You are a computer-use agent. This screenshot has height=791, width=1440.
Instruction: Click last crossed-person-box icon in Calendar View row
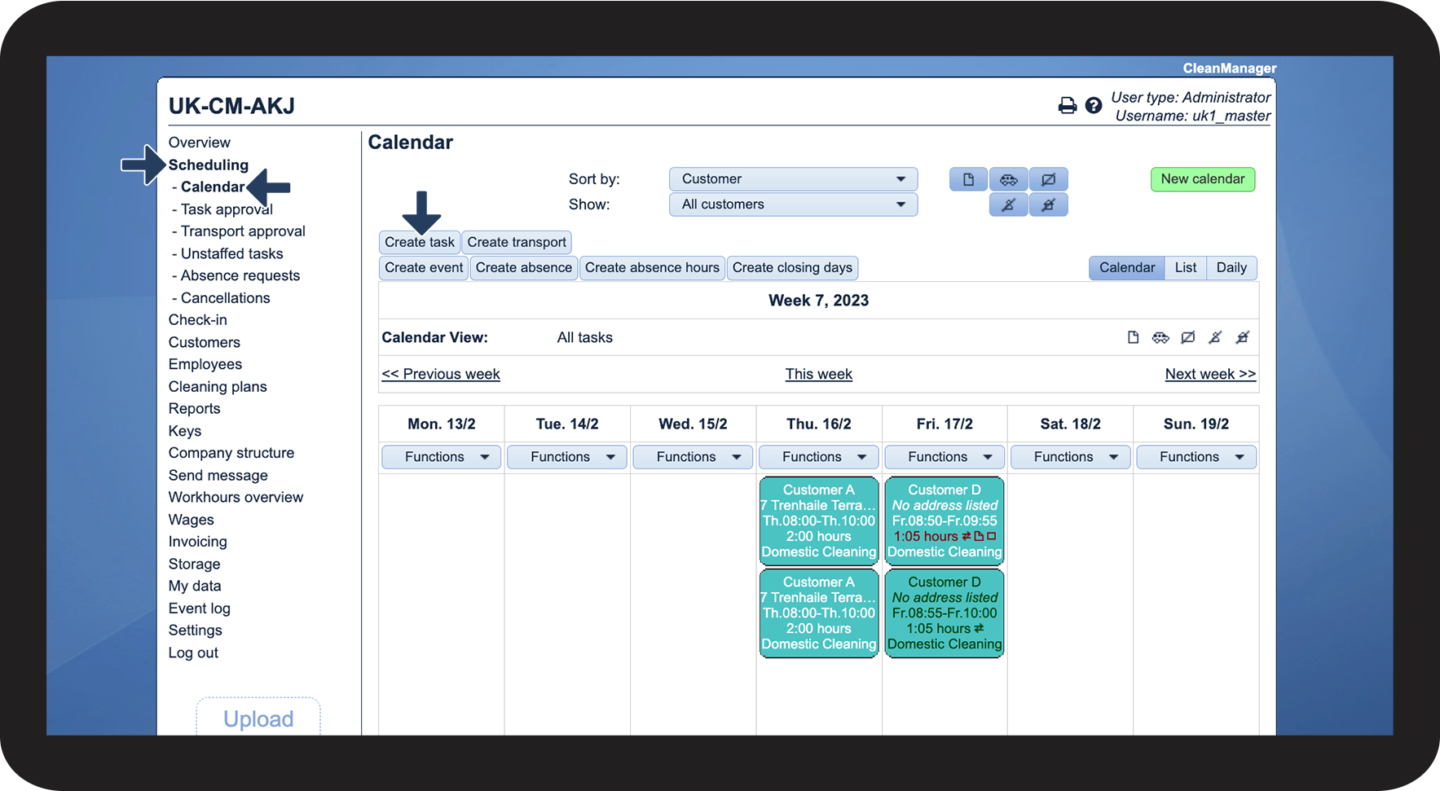[x=1243, y=337]
